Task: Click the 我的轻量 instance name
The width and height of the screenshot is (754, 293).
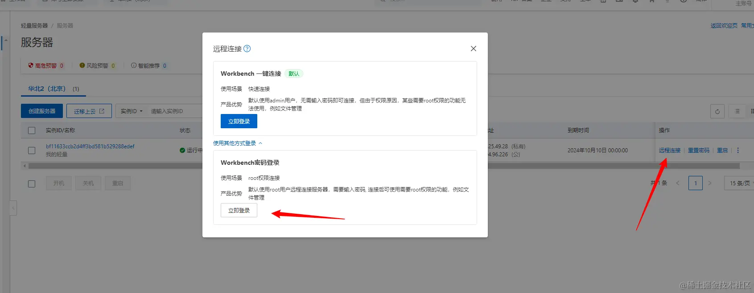Action: coord(57,155)
